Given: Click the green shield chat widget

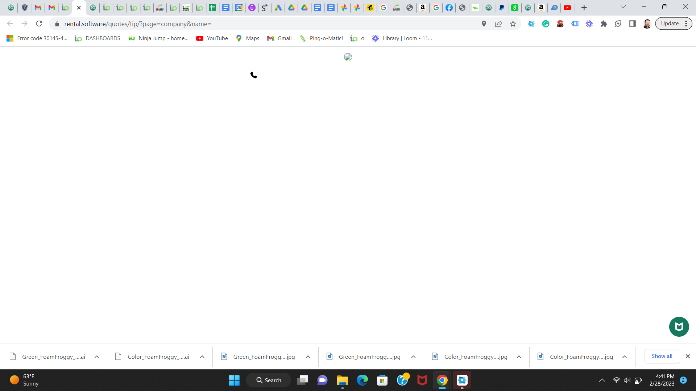Looking at the screenshot, I should (x=679, y=327).
